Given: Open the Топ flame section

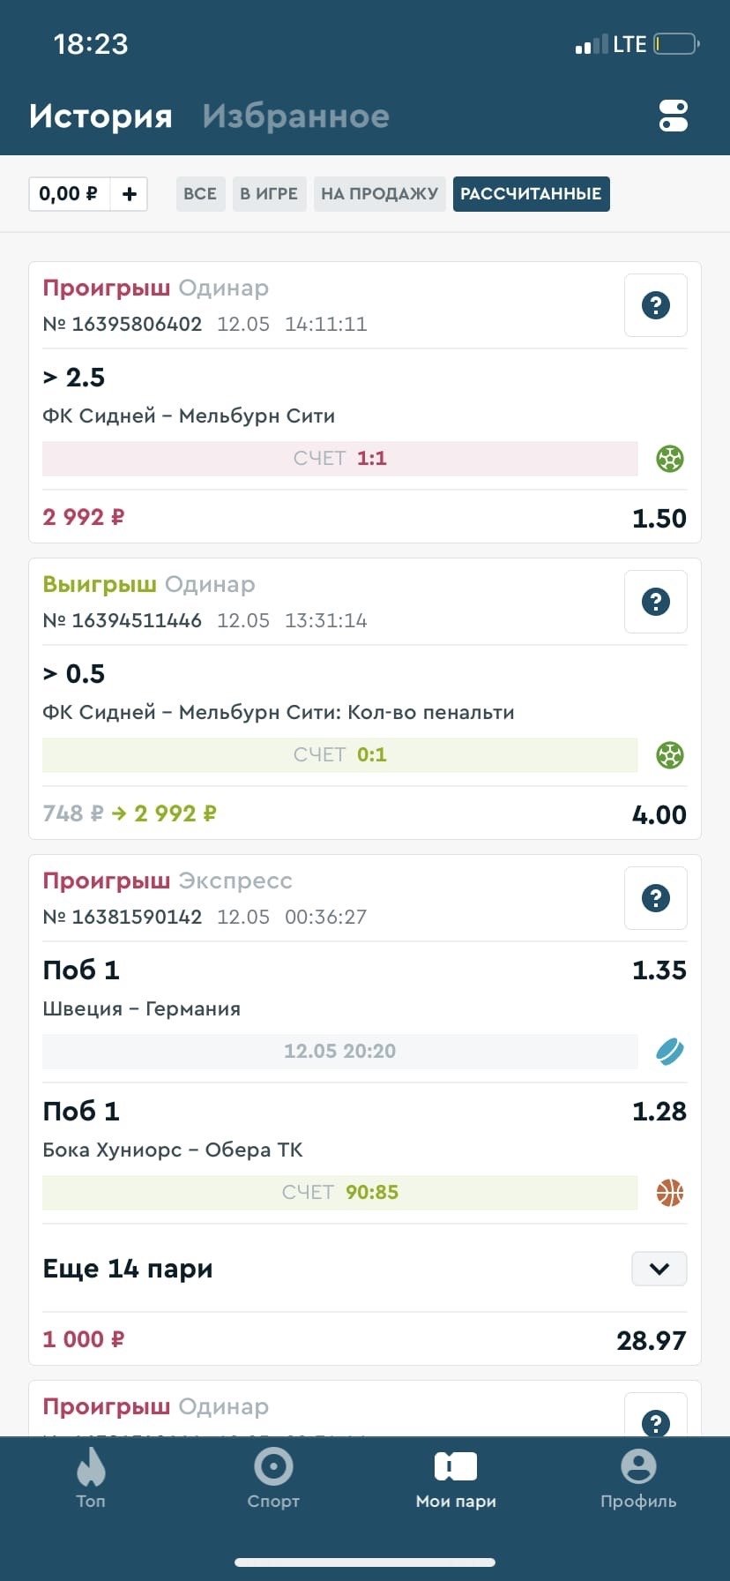Looking at the screenshot, I should 91,1476.
